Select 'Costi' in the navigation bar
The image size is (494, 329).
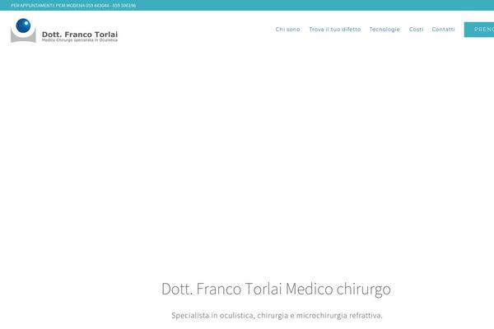[x=416, y=30]
